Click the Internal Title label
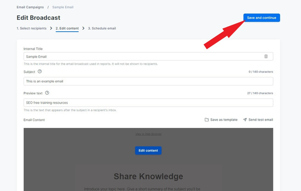This screenshot has height=191, width=301. point(33,49)
